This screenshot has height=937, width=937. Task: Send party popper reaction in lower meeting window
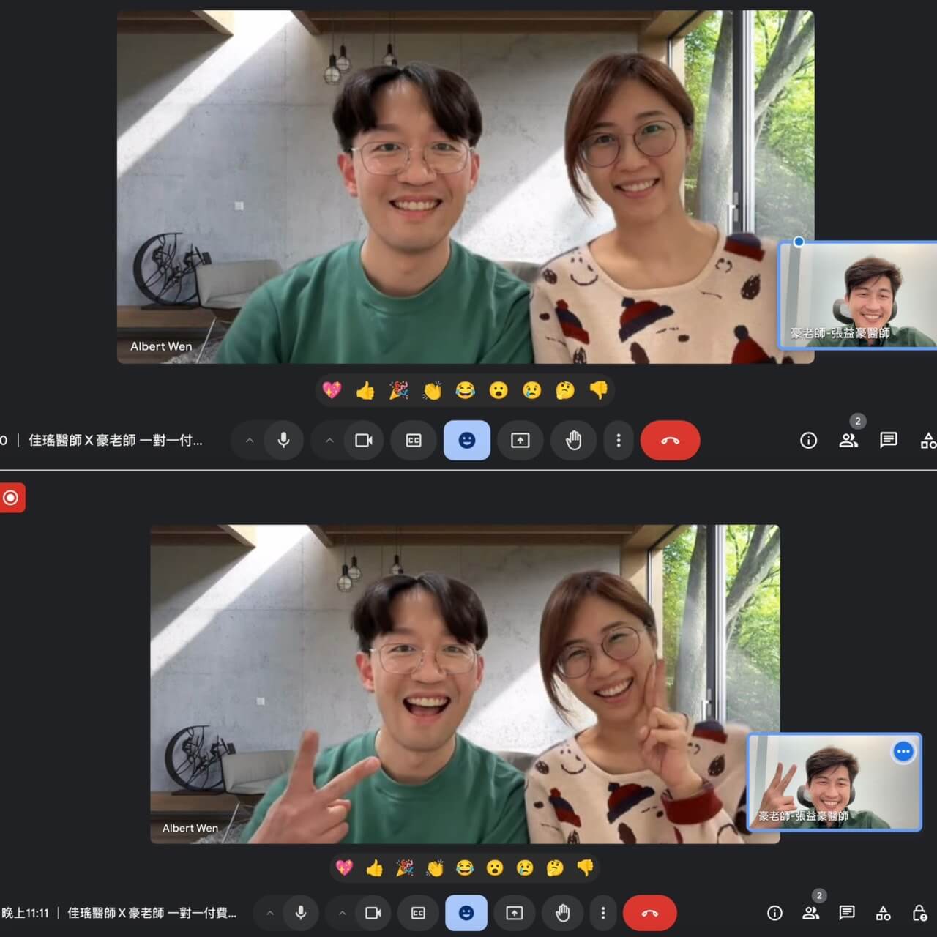tap(404, 867)
